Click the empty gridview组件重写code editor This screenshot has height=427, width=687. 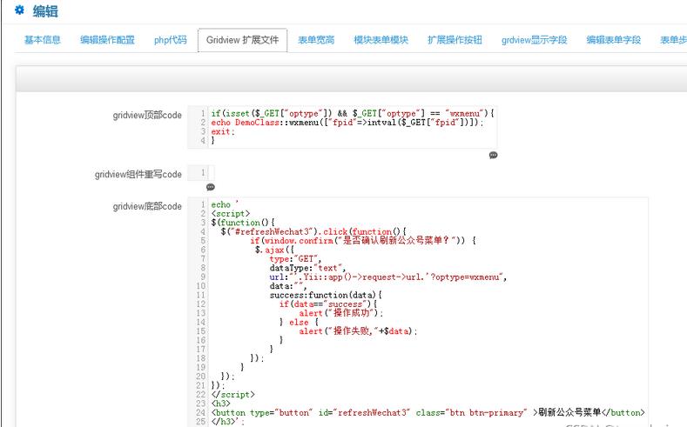[x=201, y=173]
